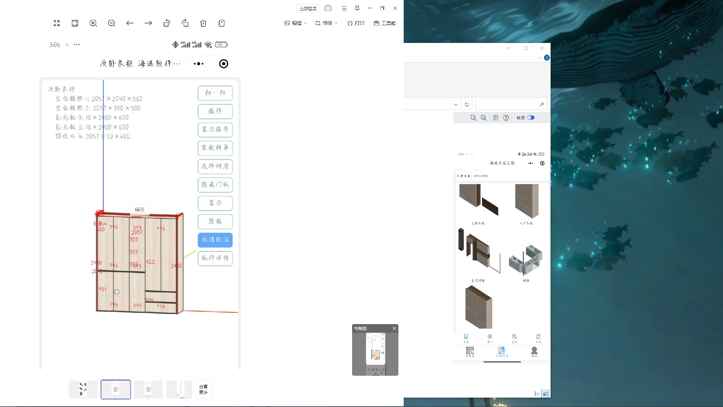Select the third filmstrip thumbnail

click(x=148, y=390)
